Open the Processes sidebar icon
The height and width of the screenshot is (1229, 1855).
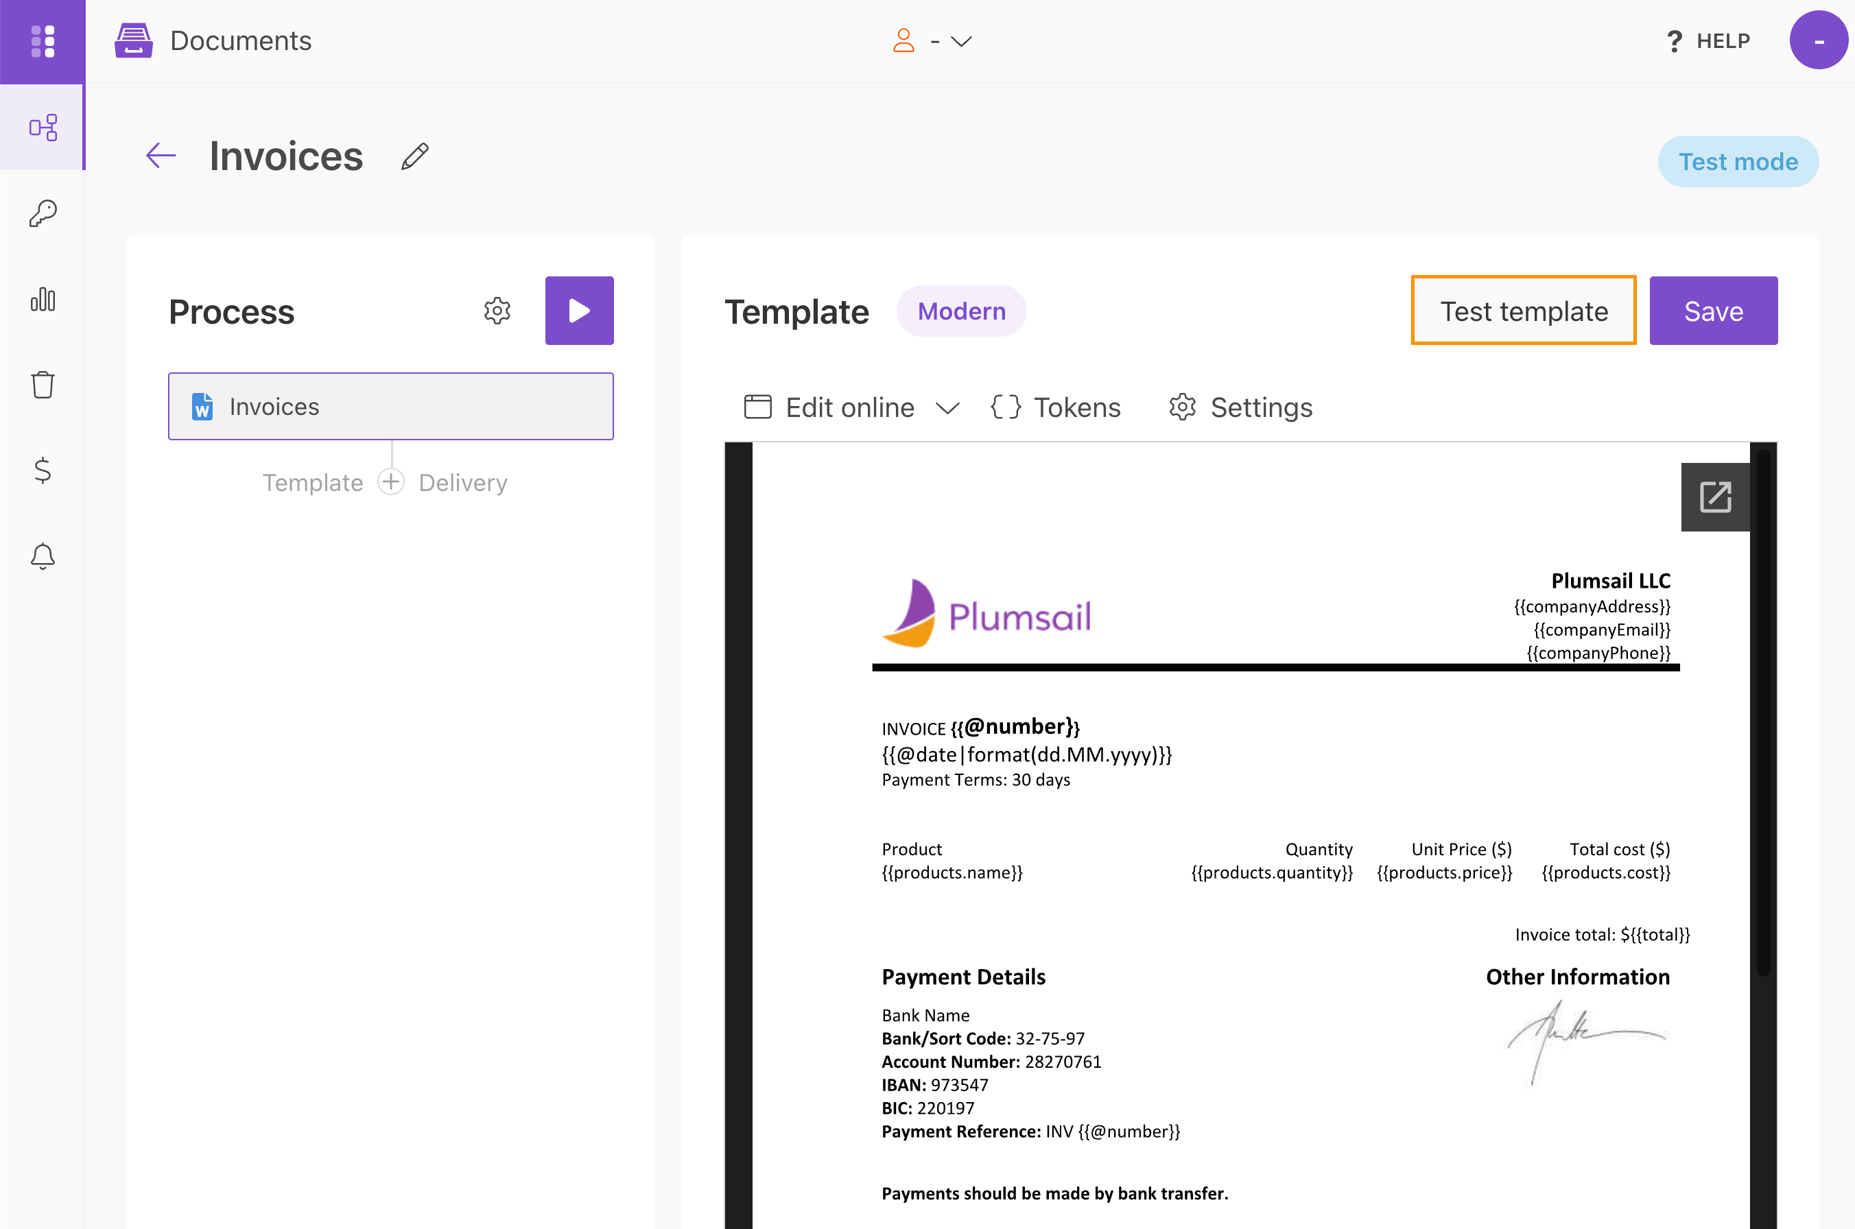tap(43, 127)
